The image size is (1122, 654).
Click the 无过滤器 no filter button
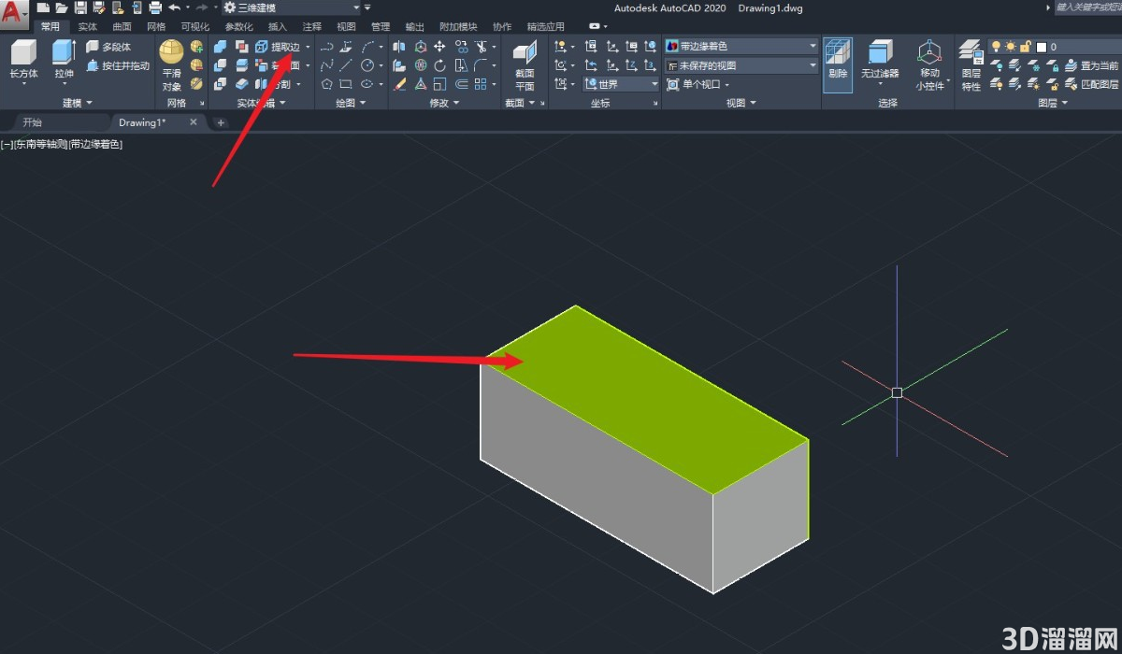click(x=880, y=61)
